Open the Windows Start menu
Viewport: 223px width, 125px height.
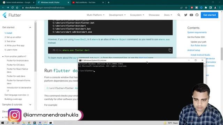tap(2, 123)
